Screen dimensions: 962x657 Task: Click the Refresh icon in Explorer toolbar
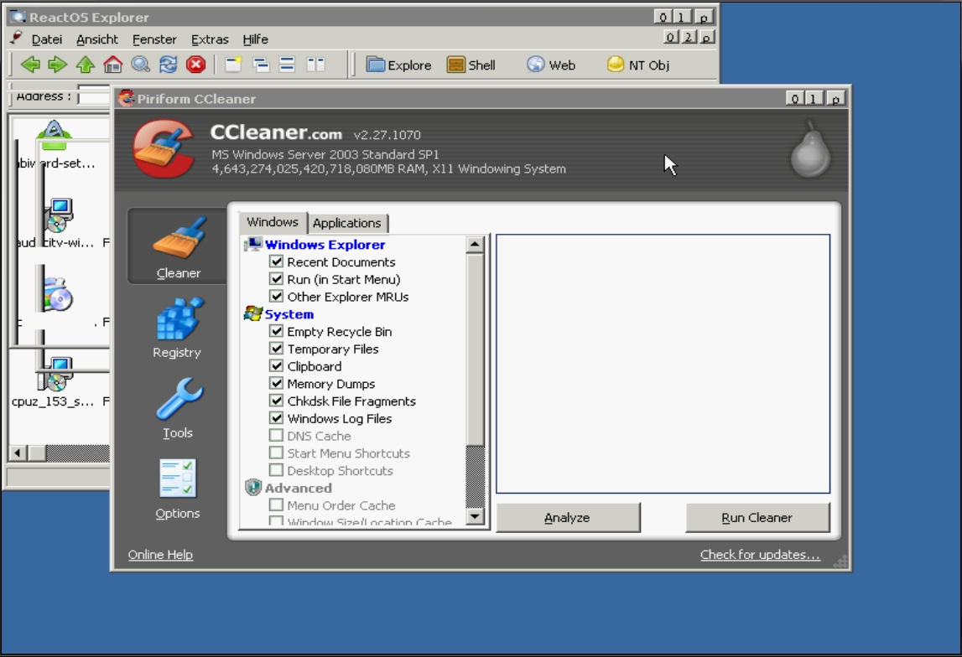click(169, 65)
